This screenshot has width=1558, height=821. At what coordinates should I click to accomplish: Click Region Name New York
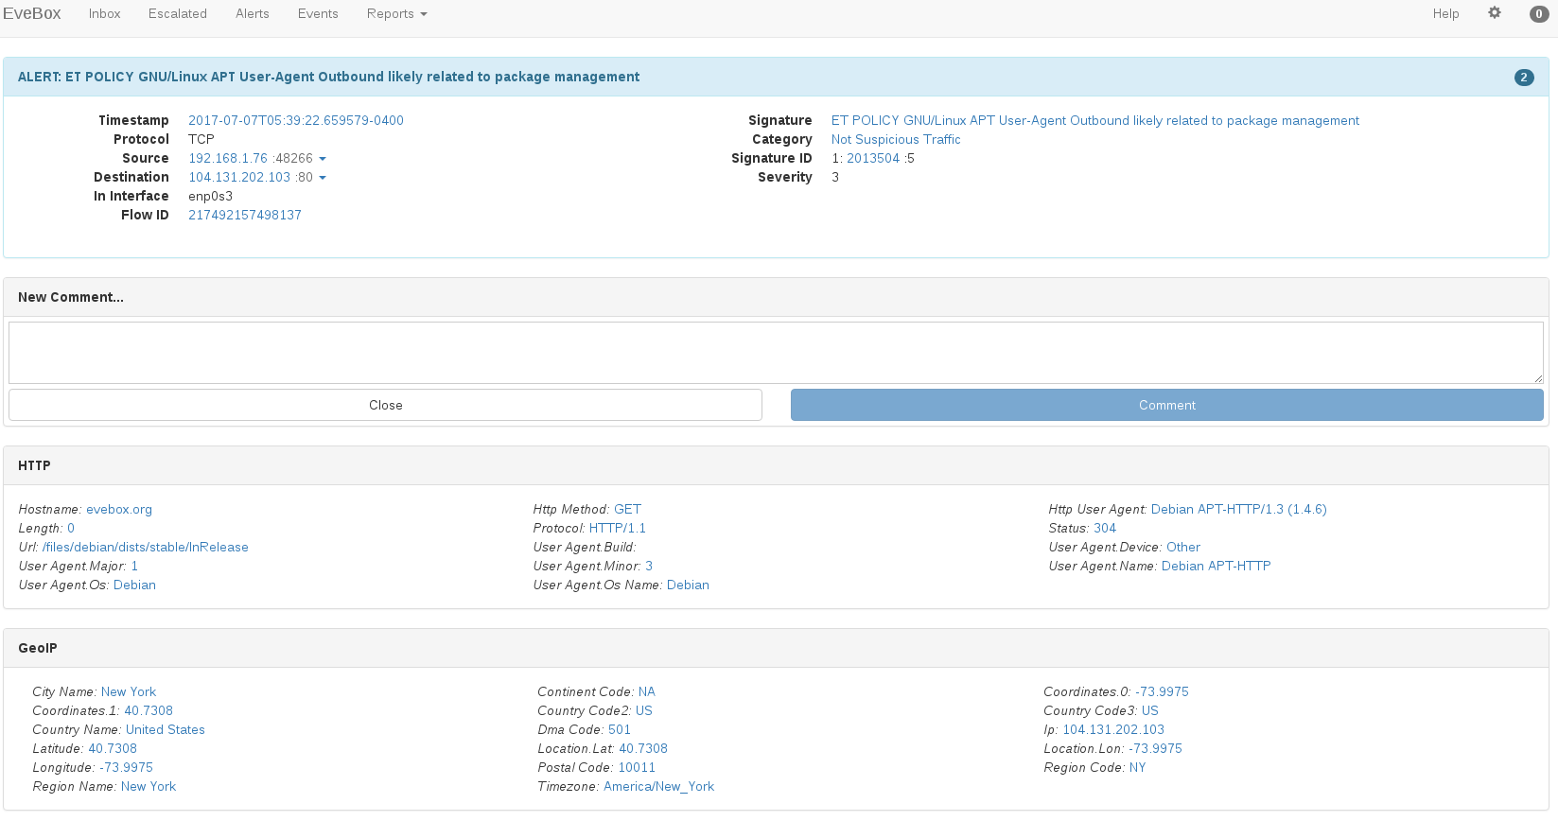tap(149, 787)
